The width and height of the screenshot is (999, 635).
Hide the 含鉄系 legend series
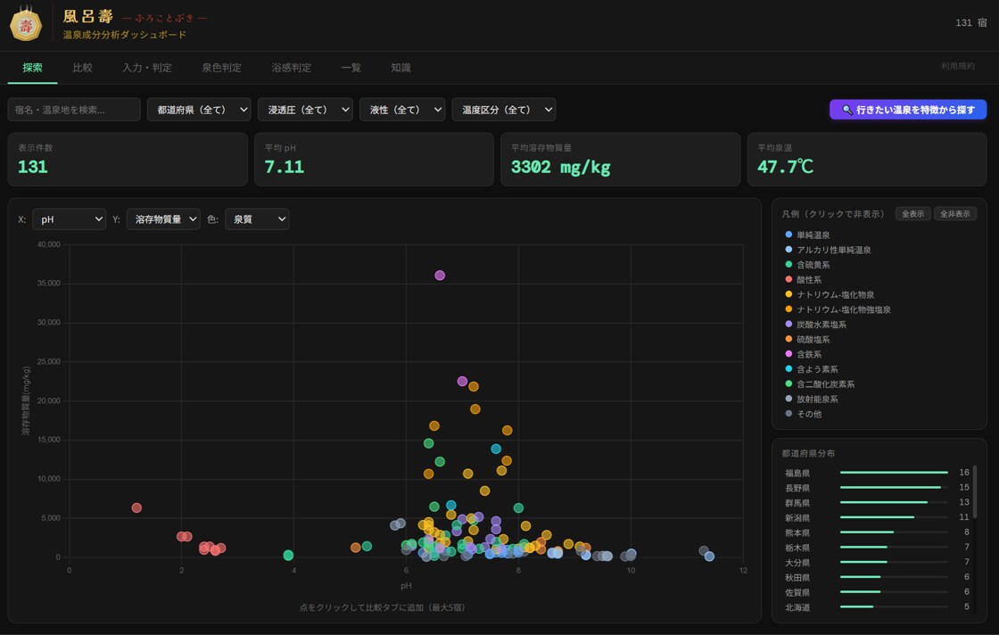tap(803, 354)
